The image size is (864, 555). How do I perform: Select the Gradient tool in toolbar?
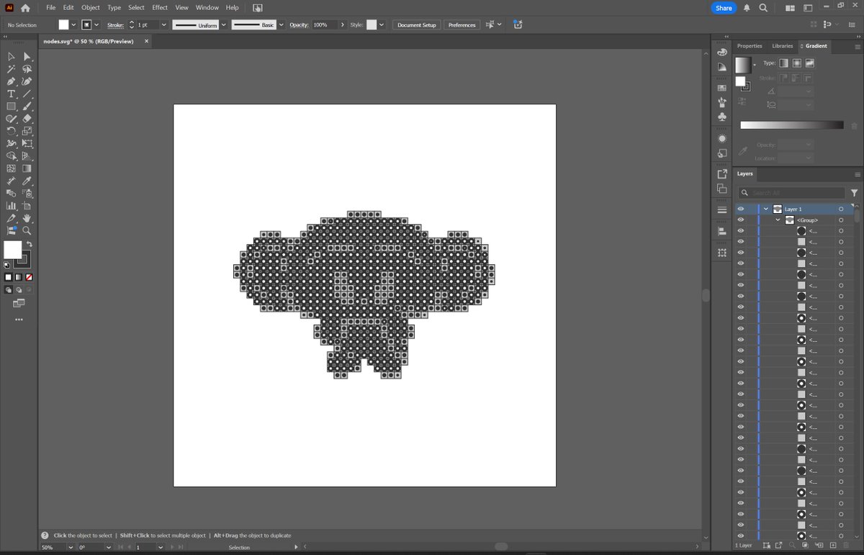(x=27, y=168)
